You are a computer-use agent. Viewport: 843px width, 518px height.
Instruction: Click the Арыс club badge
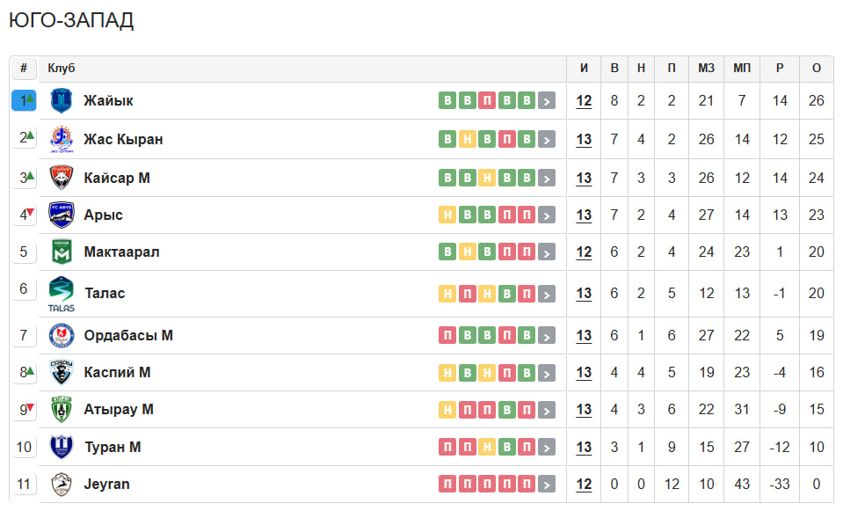(x=62, y=215)
